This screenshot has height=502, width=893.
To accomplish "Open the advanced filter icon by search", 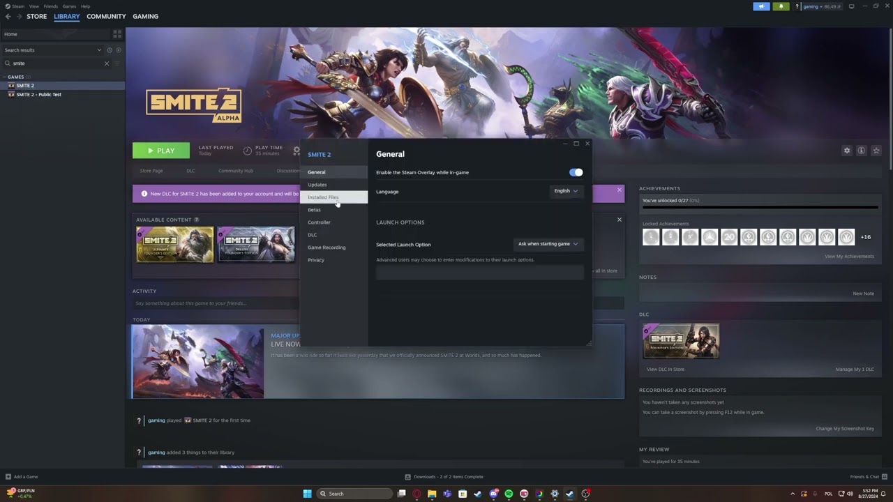I will (x=117, y=63).
